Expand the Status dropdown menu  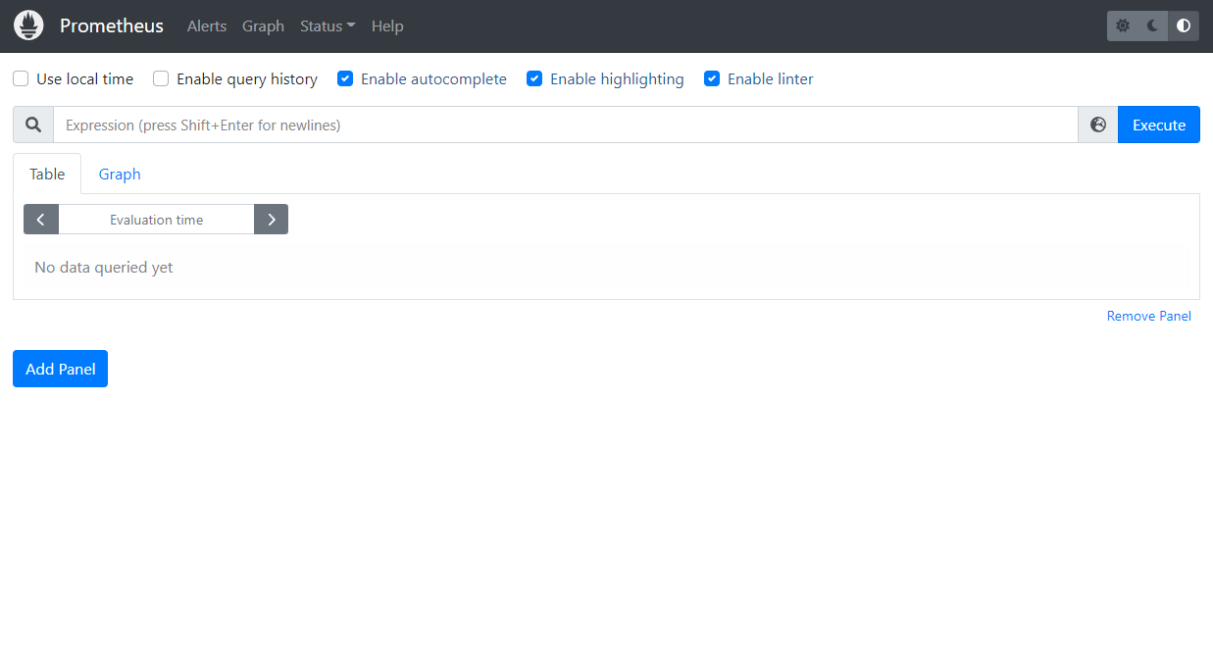pos(328,26)
